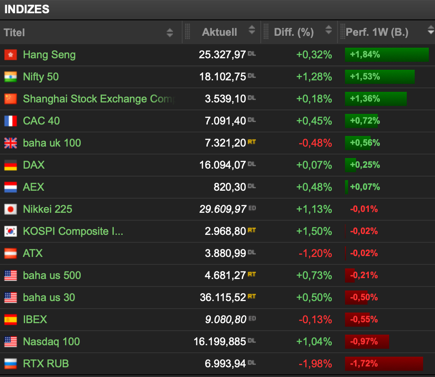The image size is (435, 377).
Task: Click the Diff. (%) column header label
Action: coord(294,32)
